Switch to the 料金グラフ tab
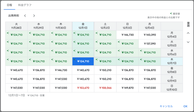The height and width of the screenshot is (112, 194). pyautogui.click(x=24, y=5)
